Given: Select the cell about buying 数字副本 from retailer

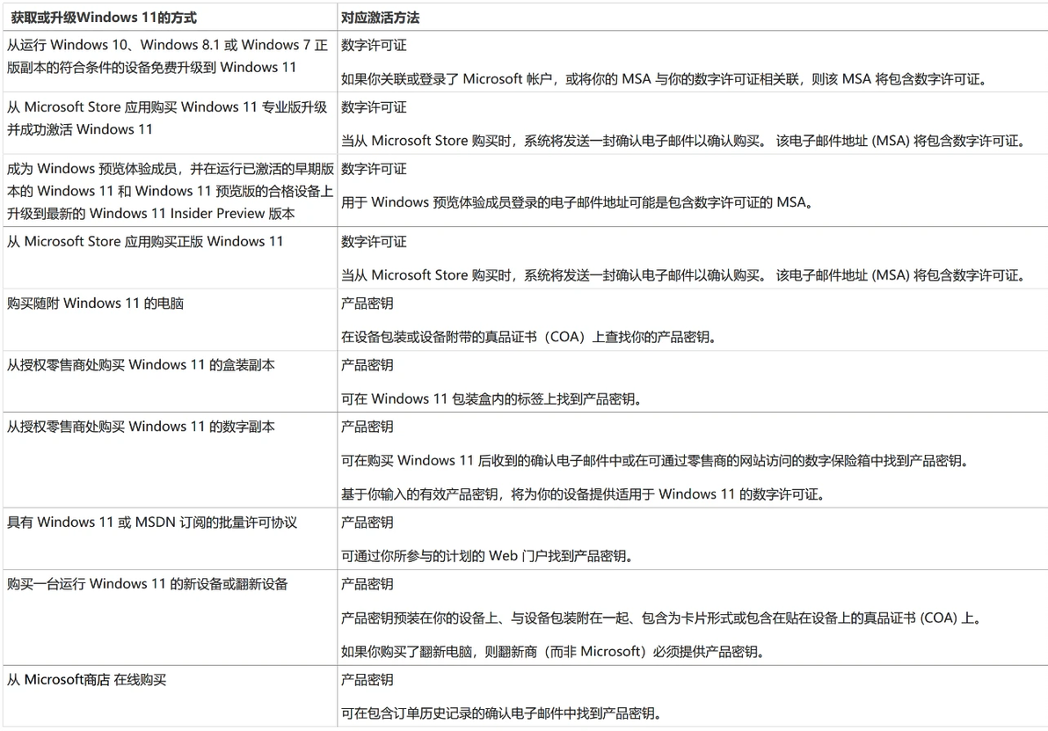Looking at the screenshot, I should pos(170,459).
